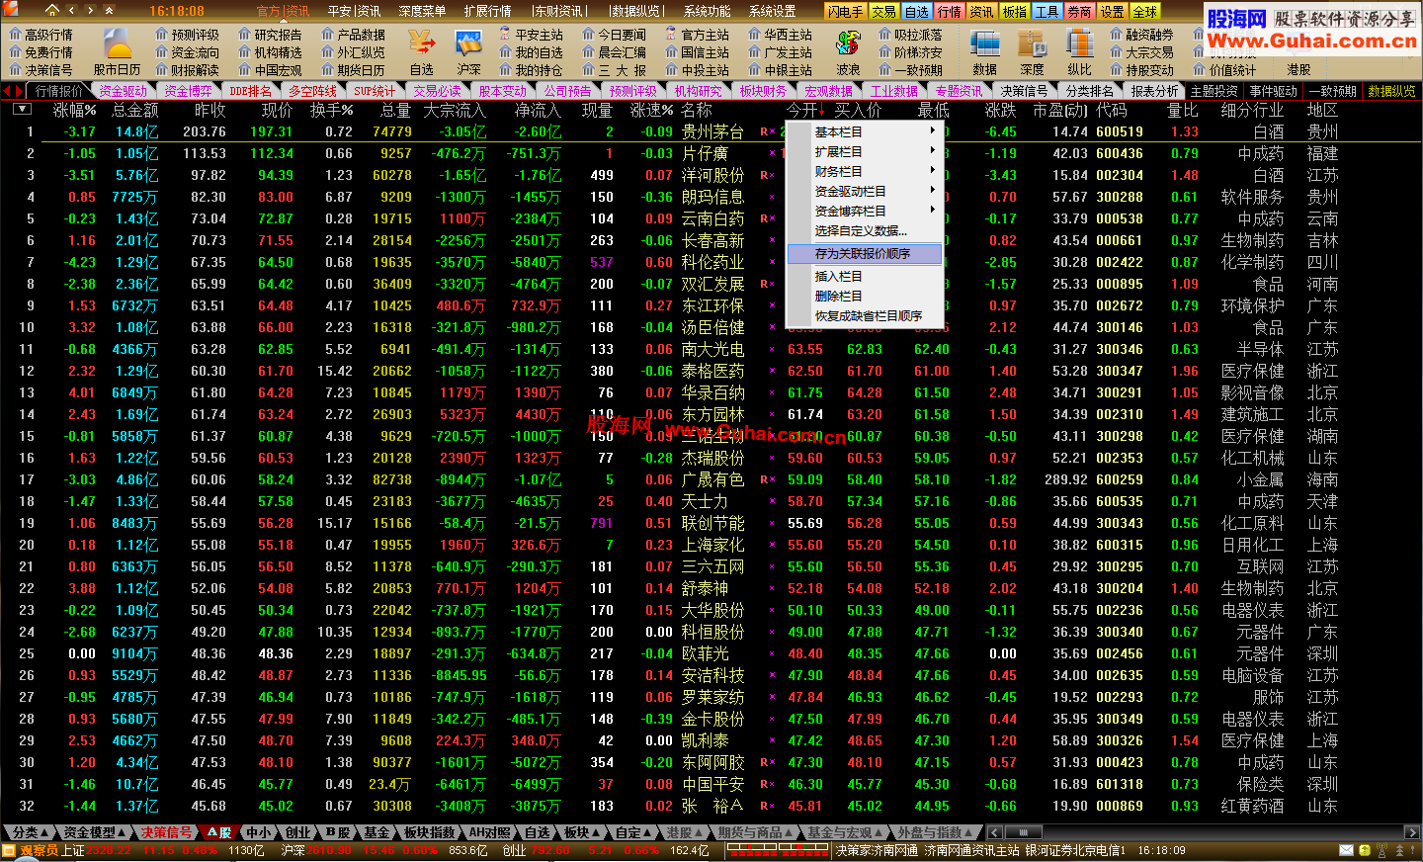Open the table corner dropdown arrow
Image resolution: width=1423 pixels, height=862 pixels.
point(22,109)
